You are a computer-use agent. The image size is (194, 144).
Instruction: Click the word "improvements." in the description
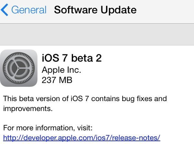(x=28, y=109)
